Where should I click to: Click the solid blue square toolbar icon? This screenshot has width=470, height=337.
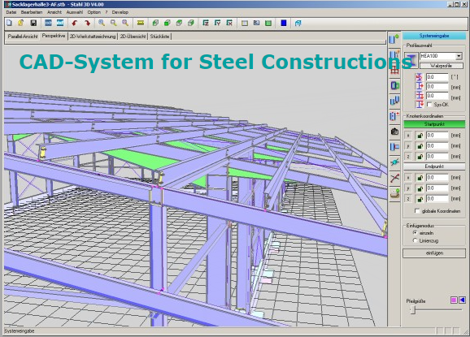click(284, 23)
